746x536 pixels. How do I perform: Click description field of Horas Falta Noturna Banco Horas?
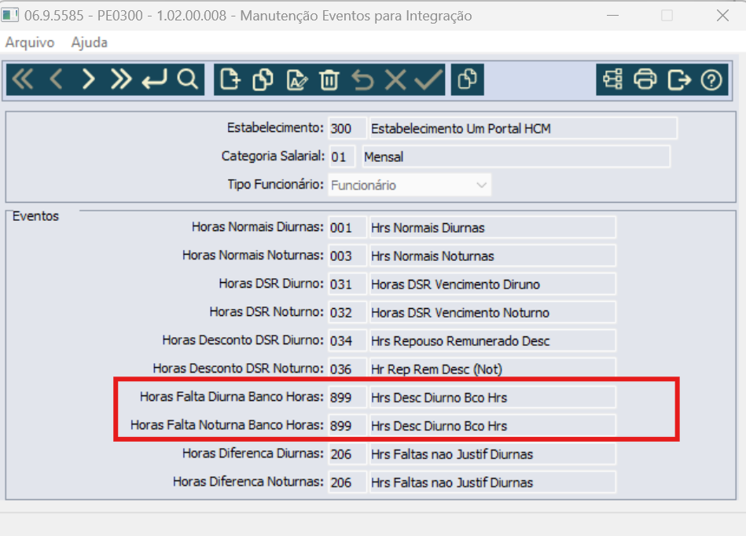coord(493,426)
